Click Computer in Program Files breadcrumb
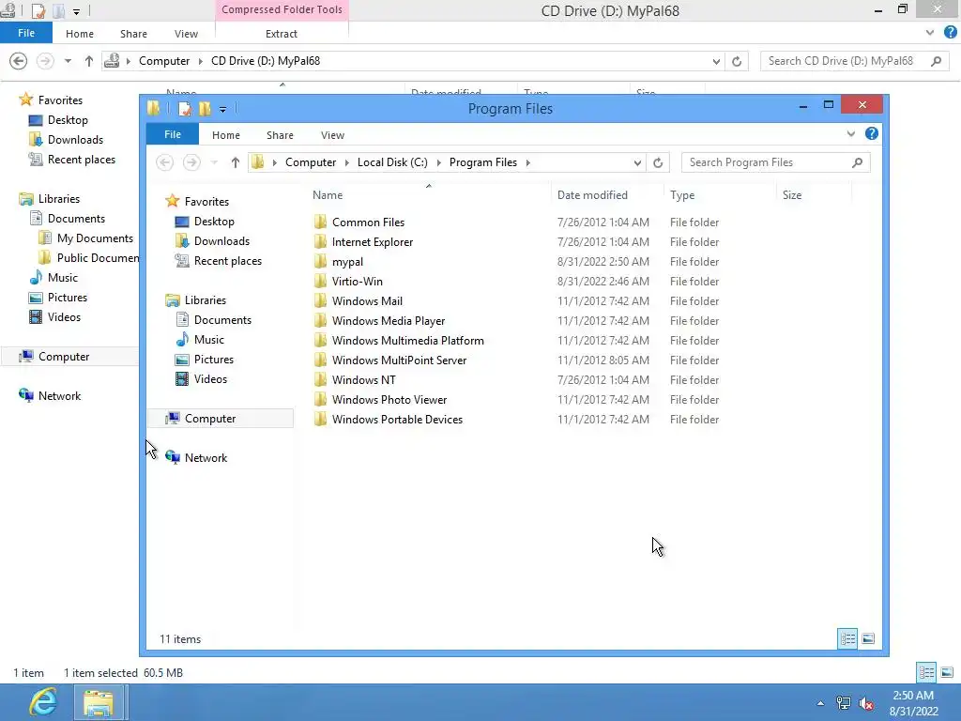Image resolution: width=961 pixels, height=721 pixels. (x=310, y=162)
